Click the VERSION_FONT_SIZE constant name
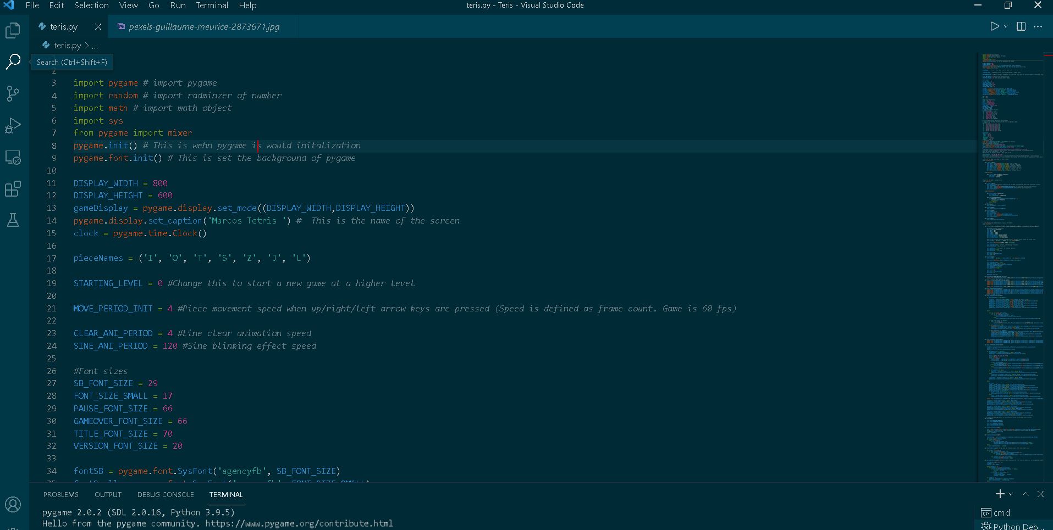1053x530 pixels. 115,446
